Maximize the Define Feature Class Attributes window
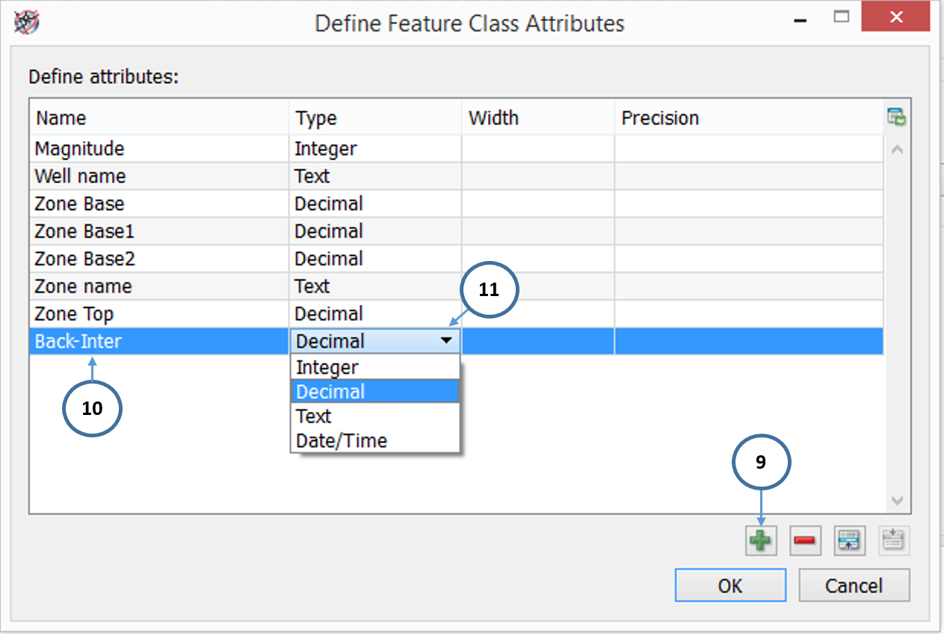944x634 pixels. (x=842, y=16)
